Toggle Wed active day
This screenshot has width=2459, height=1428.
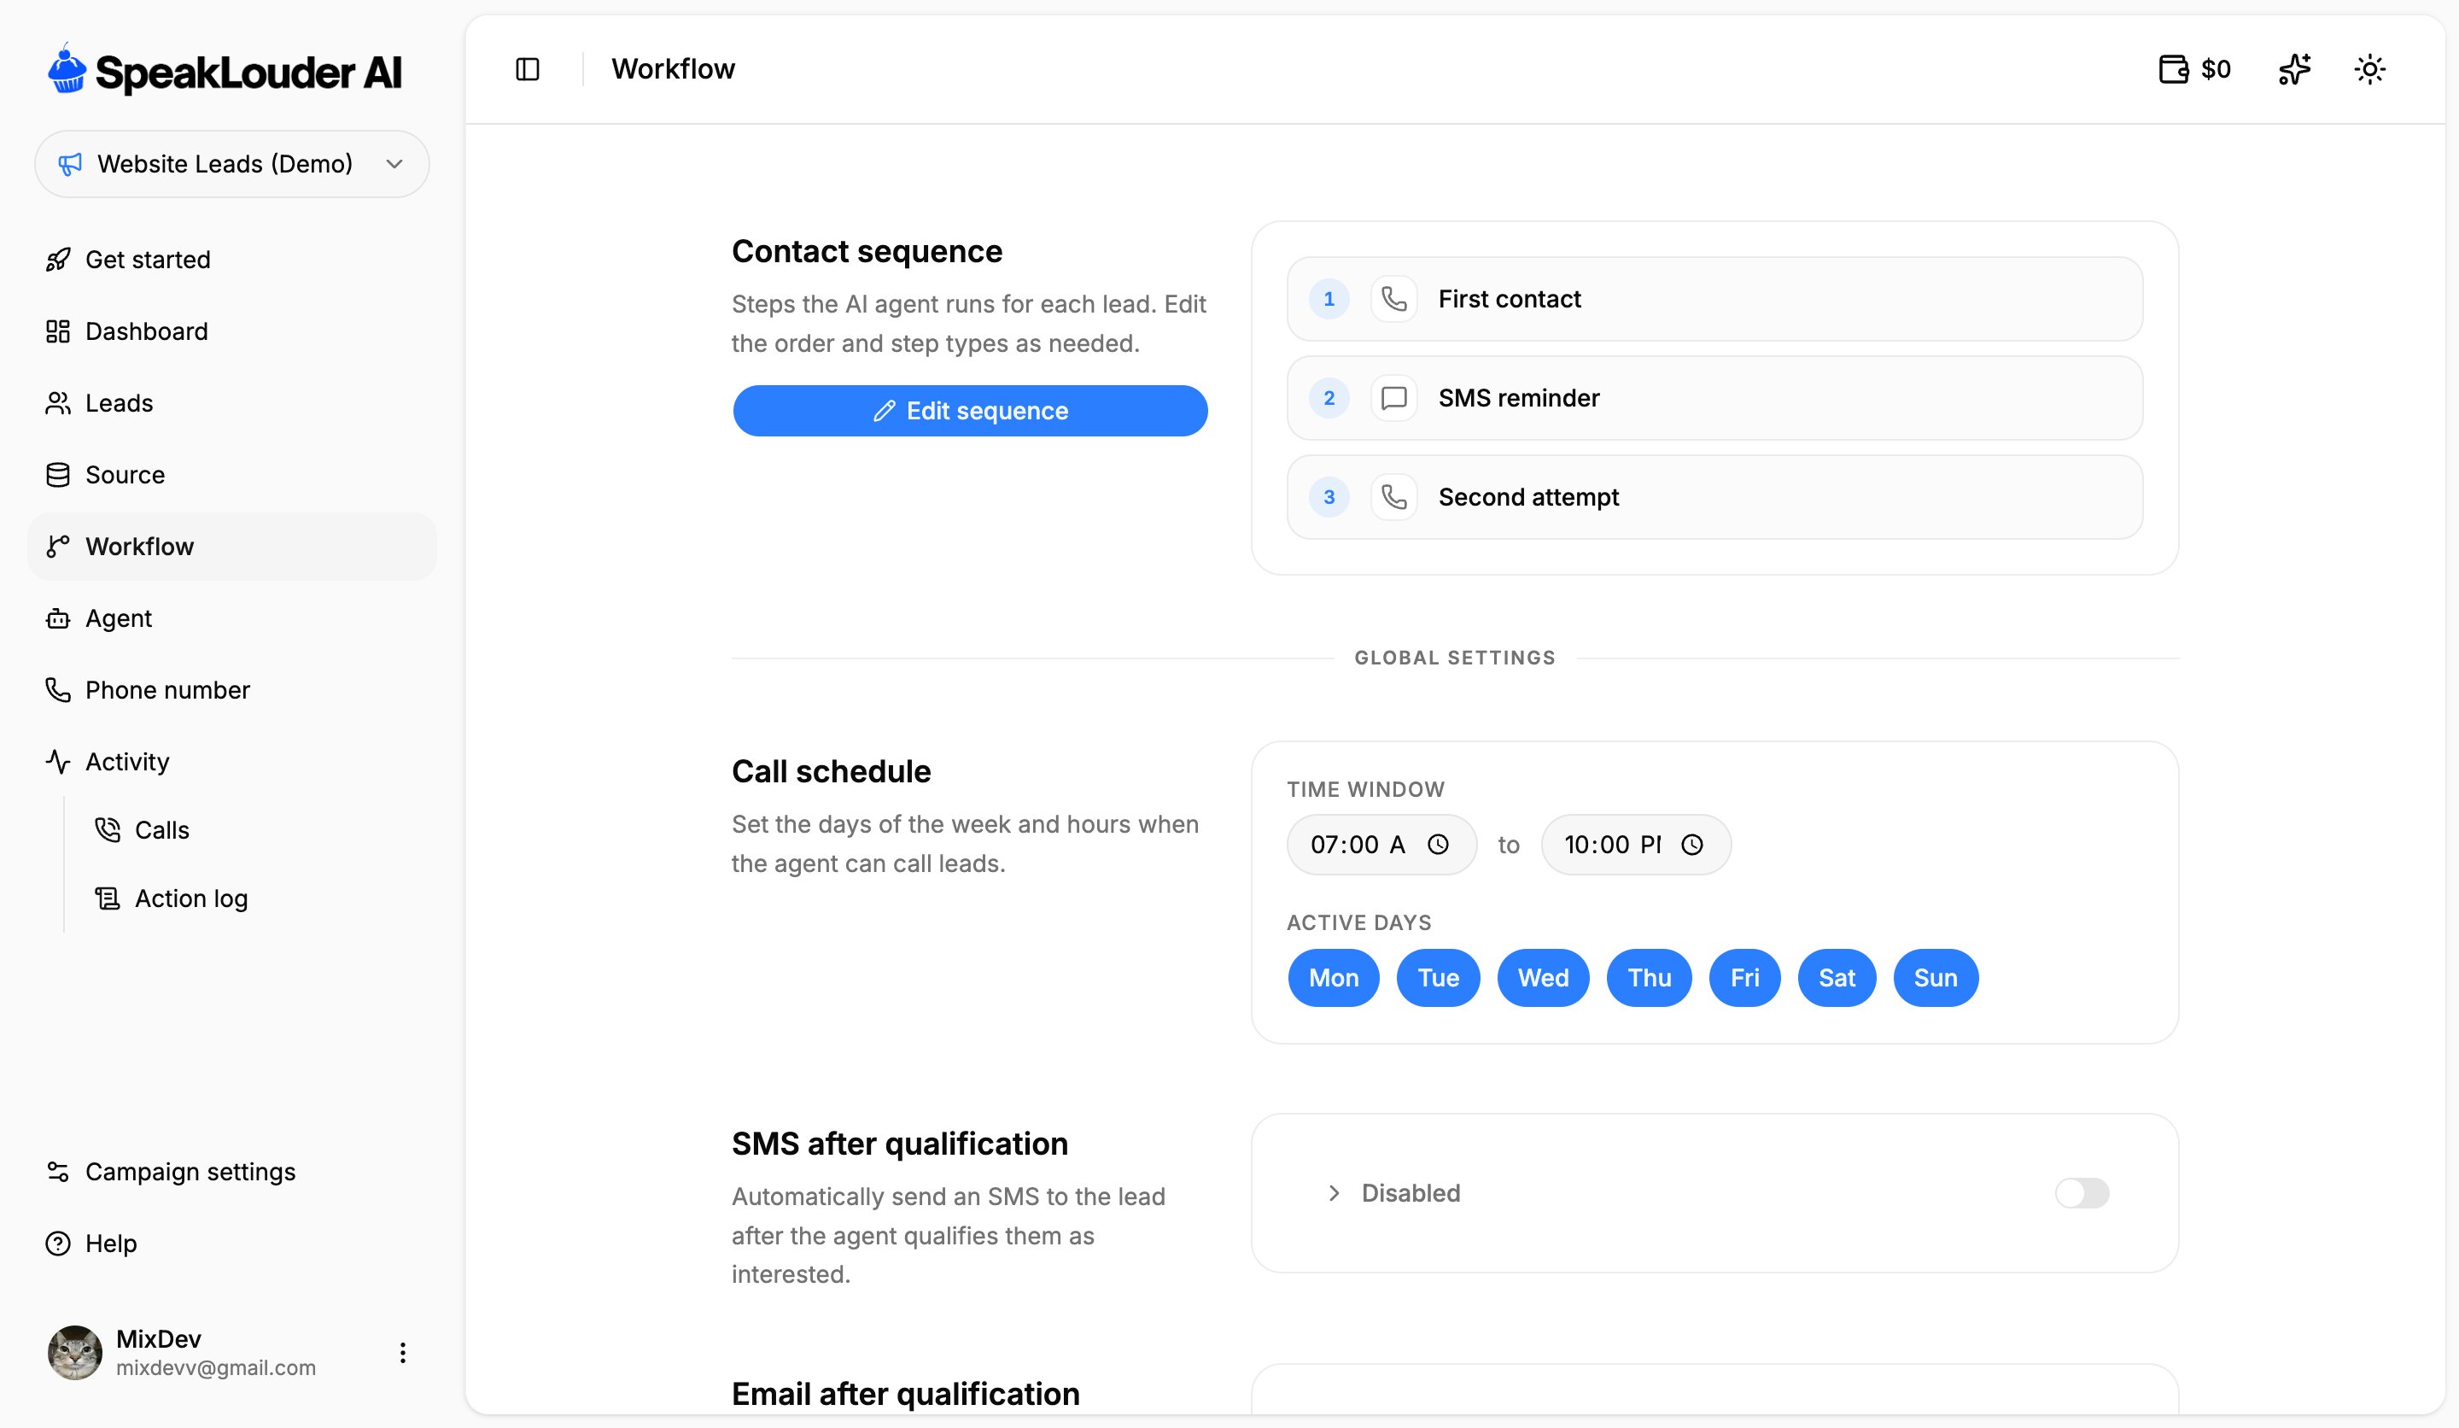coord(1543,977)
